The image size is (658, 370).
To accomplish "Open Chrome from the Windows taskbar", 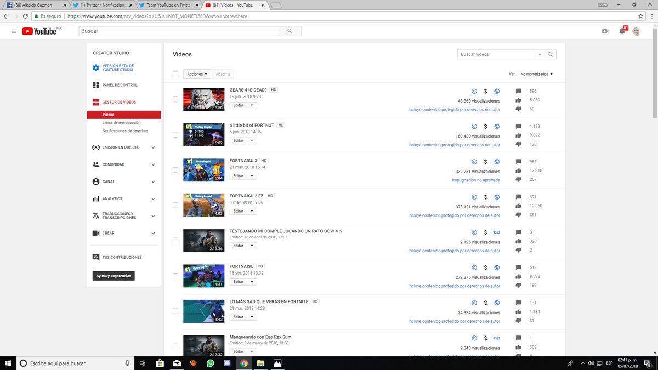I will tap(244, 363).
